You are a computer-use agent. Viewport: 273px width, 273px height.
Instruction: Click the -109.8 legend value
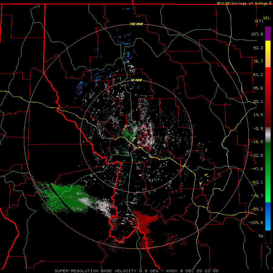click(x=256, y=223)
